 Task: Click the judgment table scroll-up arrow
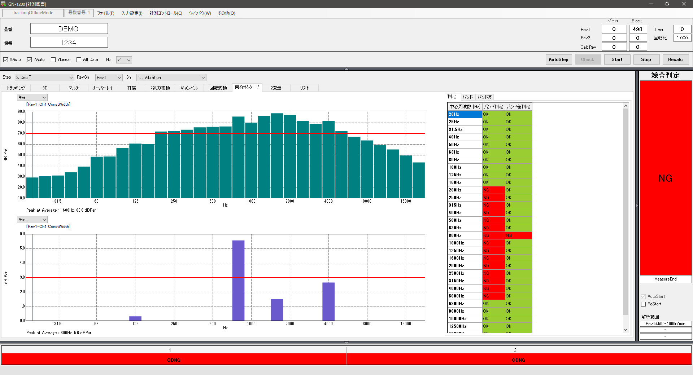coord(626,106)
